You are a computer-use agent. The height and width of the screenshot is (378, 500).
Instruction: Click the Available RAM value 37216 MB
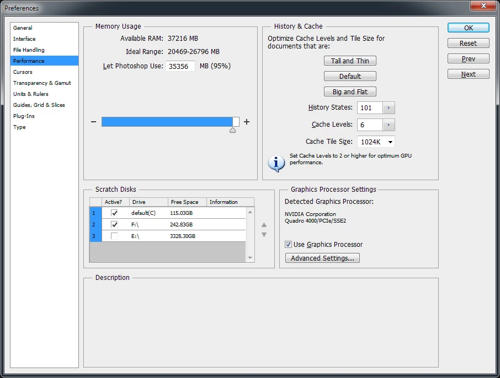pos(183,39)
